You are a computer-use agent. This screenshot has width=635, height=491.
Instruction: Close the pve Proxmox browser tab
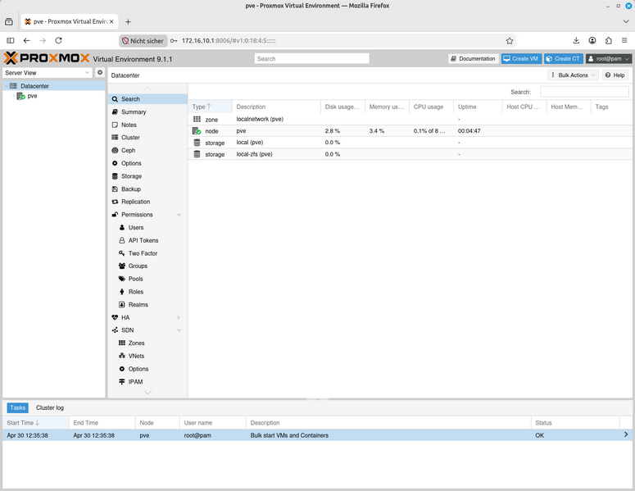click(x=111, y=21)
